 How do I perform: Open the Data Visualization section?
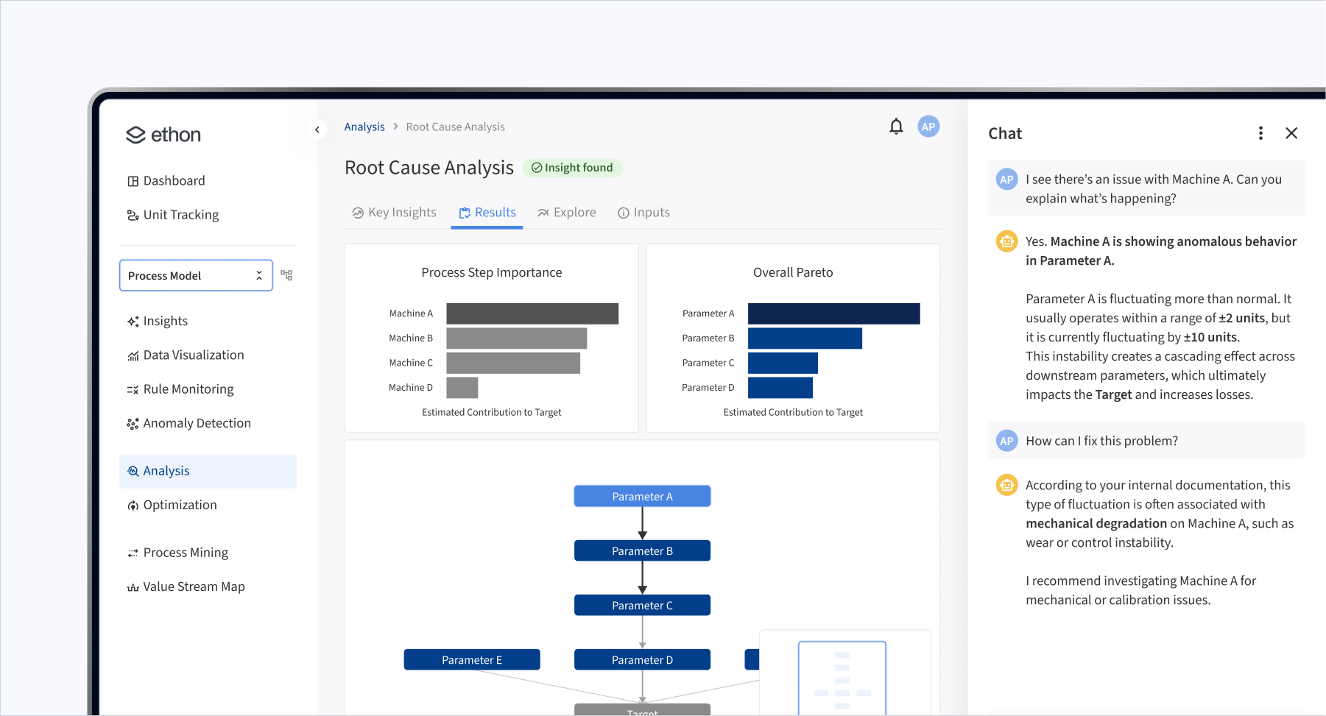point(194,355)
